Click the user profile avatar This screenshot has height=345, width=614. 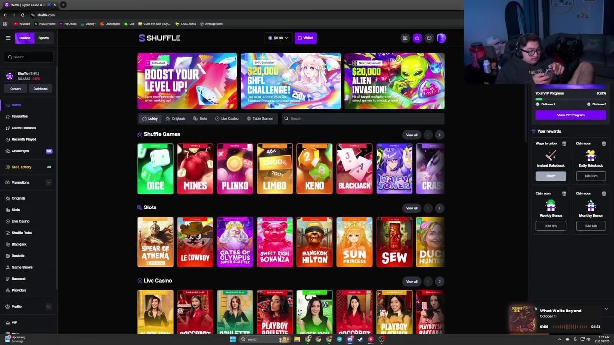pyautogui.click(x=441, y=38)
